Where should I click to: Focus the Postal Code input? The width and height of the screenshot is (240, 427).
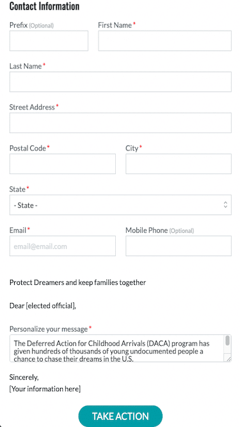pos(62,164)
